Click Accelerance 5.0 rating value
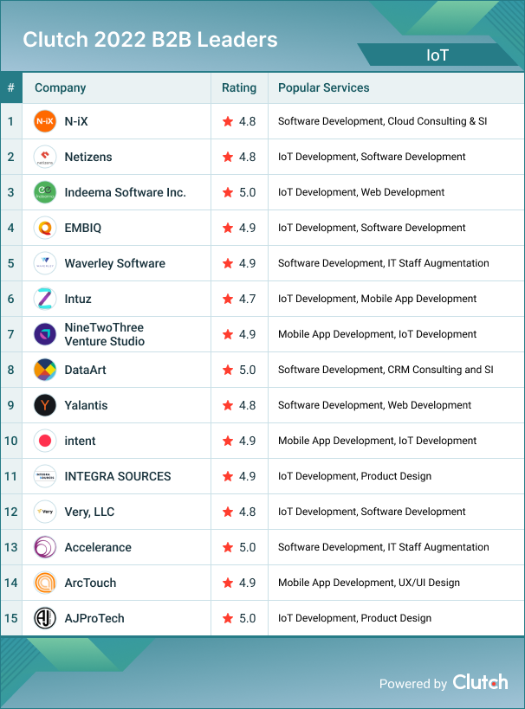 click(x=247, y=547)
